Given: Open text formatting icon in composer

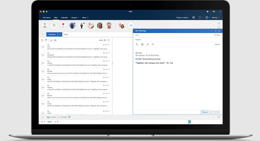Looking at the screenshot, I should pyautogui.click(x=137, y=44).
